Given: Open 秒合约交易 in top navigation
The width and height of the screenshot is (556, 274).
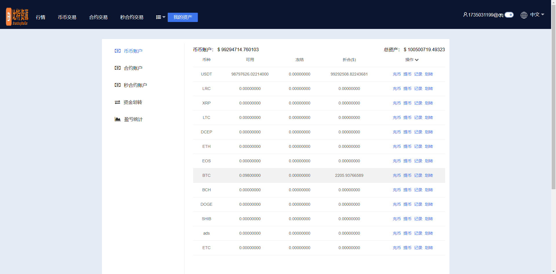Looking at the screenshot, I should 132,17.
